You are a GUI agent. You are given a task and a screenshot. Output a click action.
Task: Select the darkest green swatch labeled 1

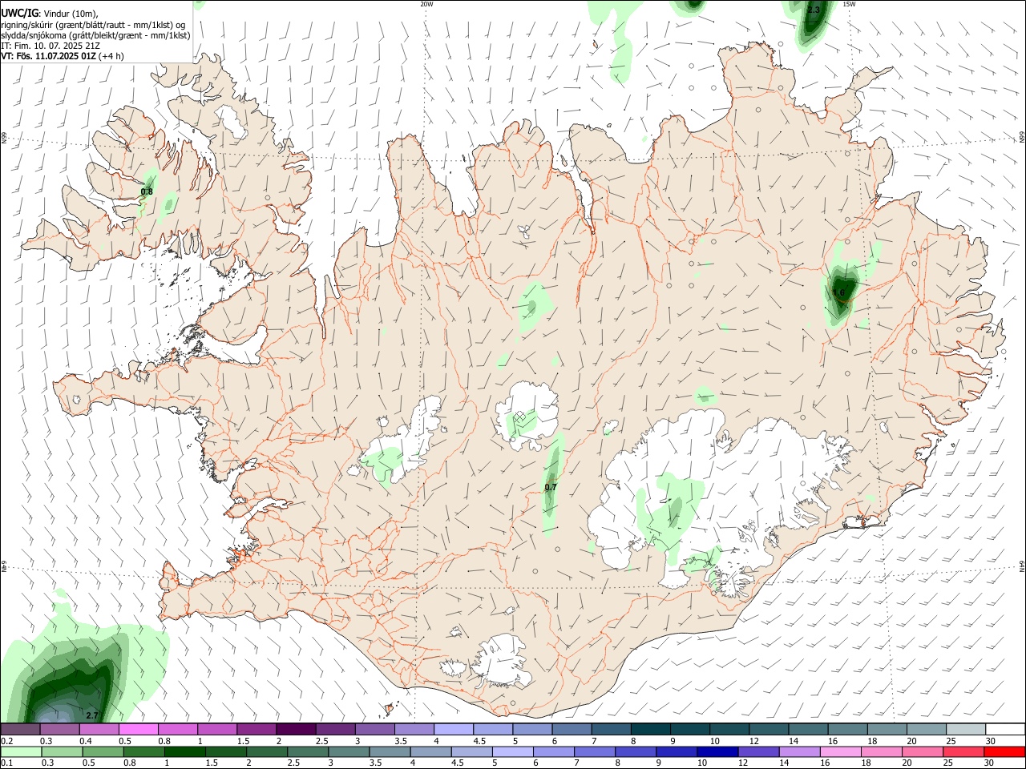click(184, 752)
